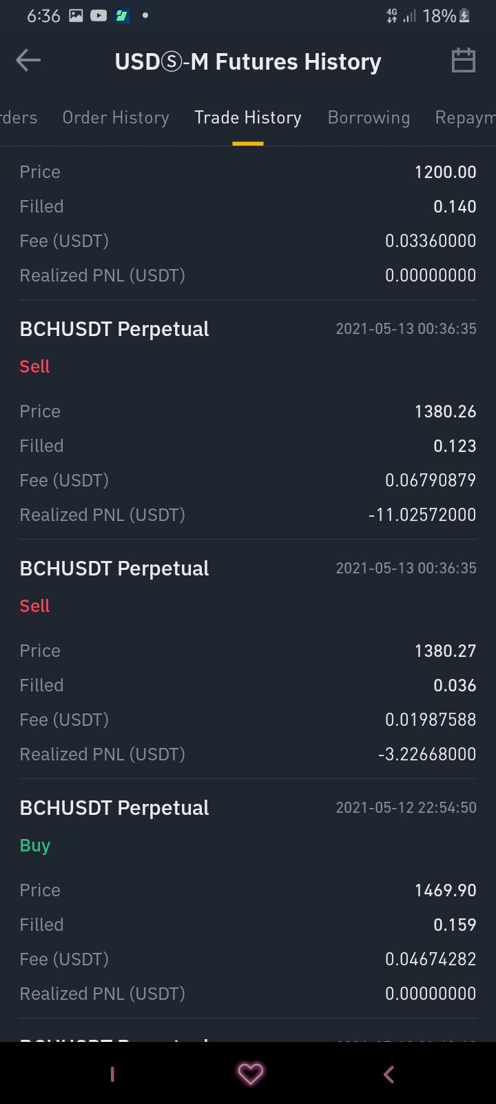
Task: Select the Trade History tab
Action: (x=248, y=118)
